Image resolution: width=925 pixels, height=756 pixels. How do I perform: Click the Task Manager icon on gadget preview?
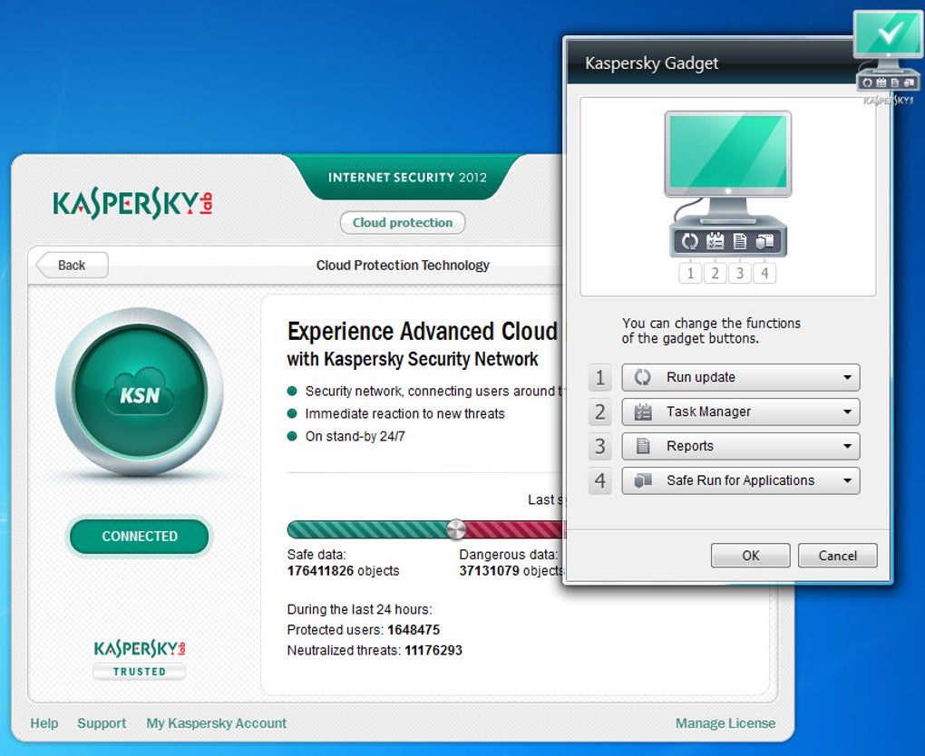(x=715, y=241)
